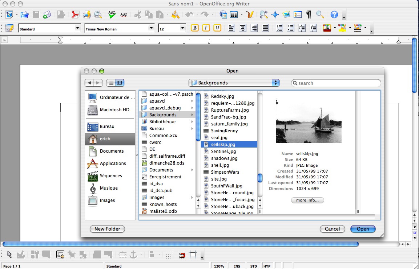The width and height of the screenshot is (419, 269).
Task: Open the Navigator compass icon
Action: (275, 15)
